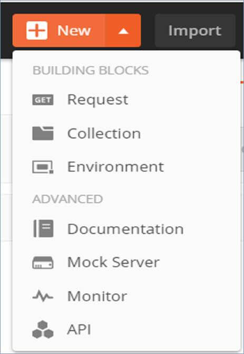Click the GET badge icon beside Request
The width and height of the screenshot is (244, 354).
click(43, 100)
